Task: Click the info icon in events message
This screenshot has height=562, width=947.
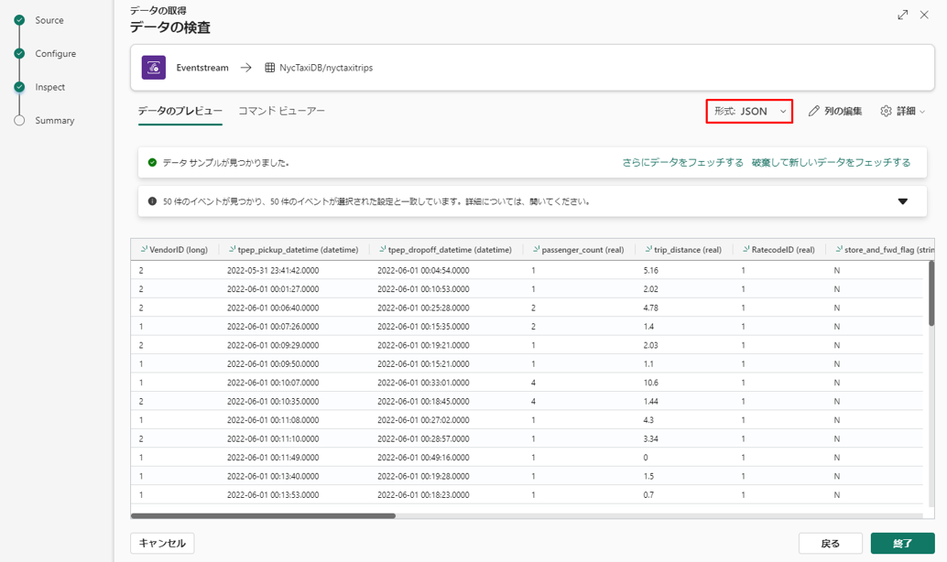Action: 152,201
